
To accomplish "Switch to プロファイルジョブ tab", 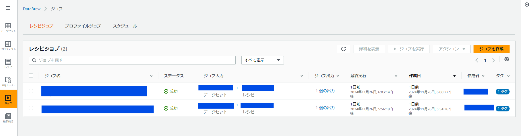I will (x=83, y=26).
